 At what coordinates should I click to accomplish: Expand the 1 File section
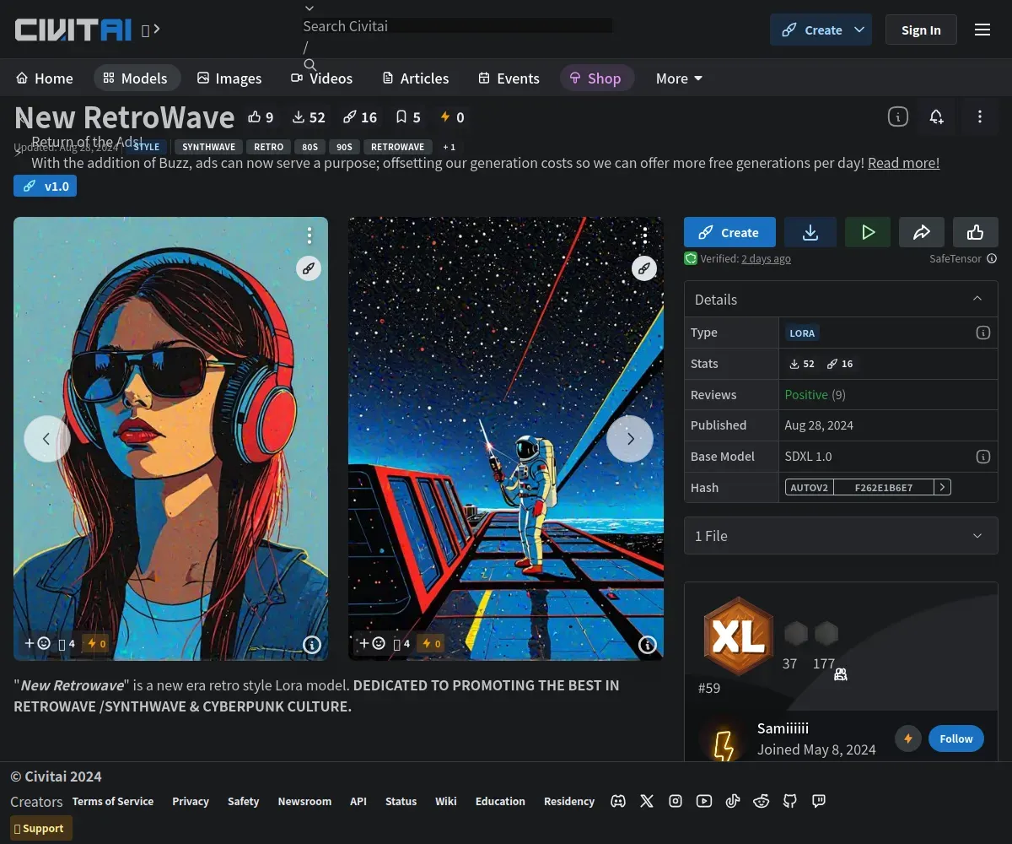tap(841, 536)
